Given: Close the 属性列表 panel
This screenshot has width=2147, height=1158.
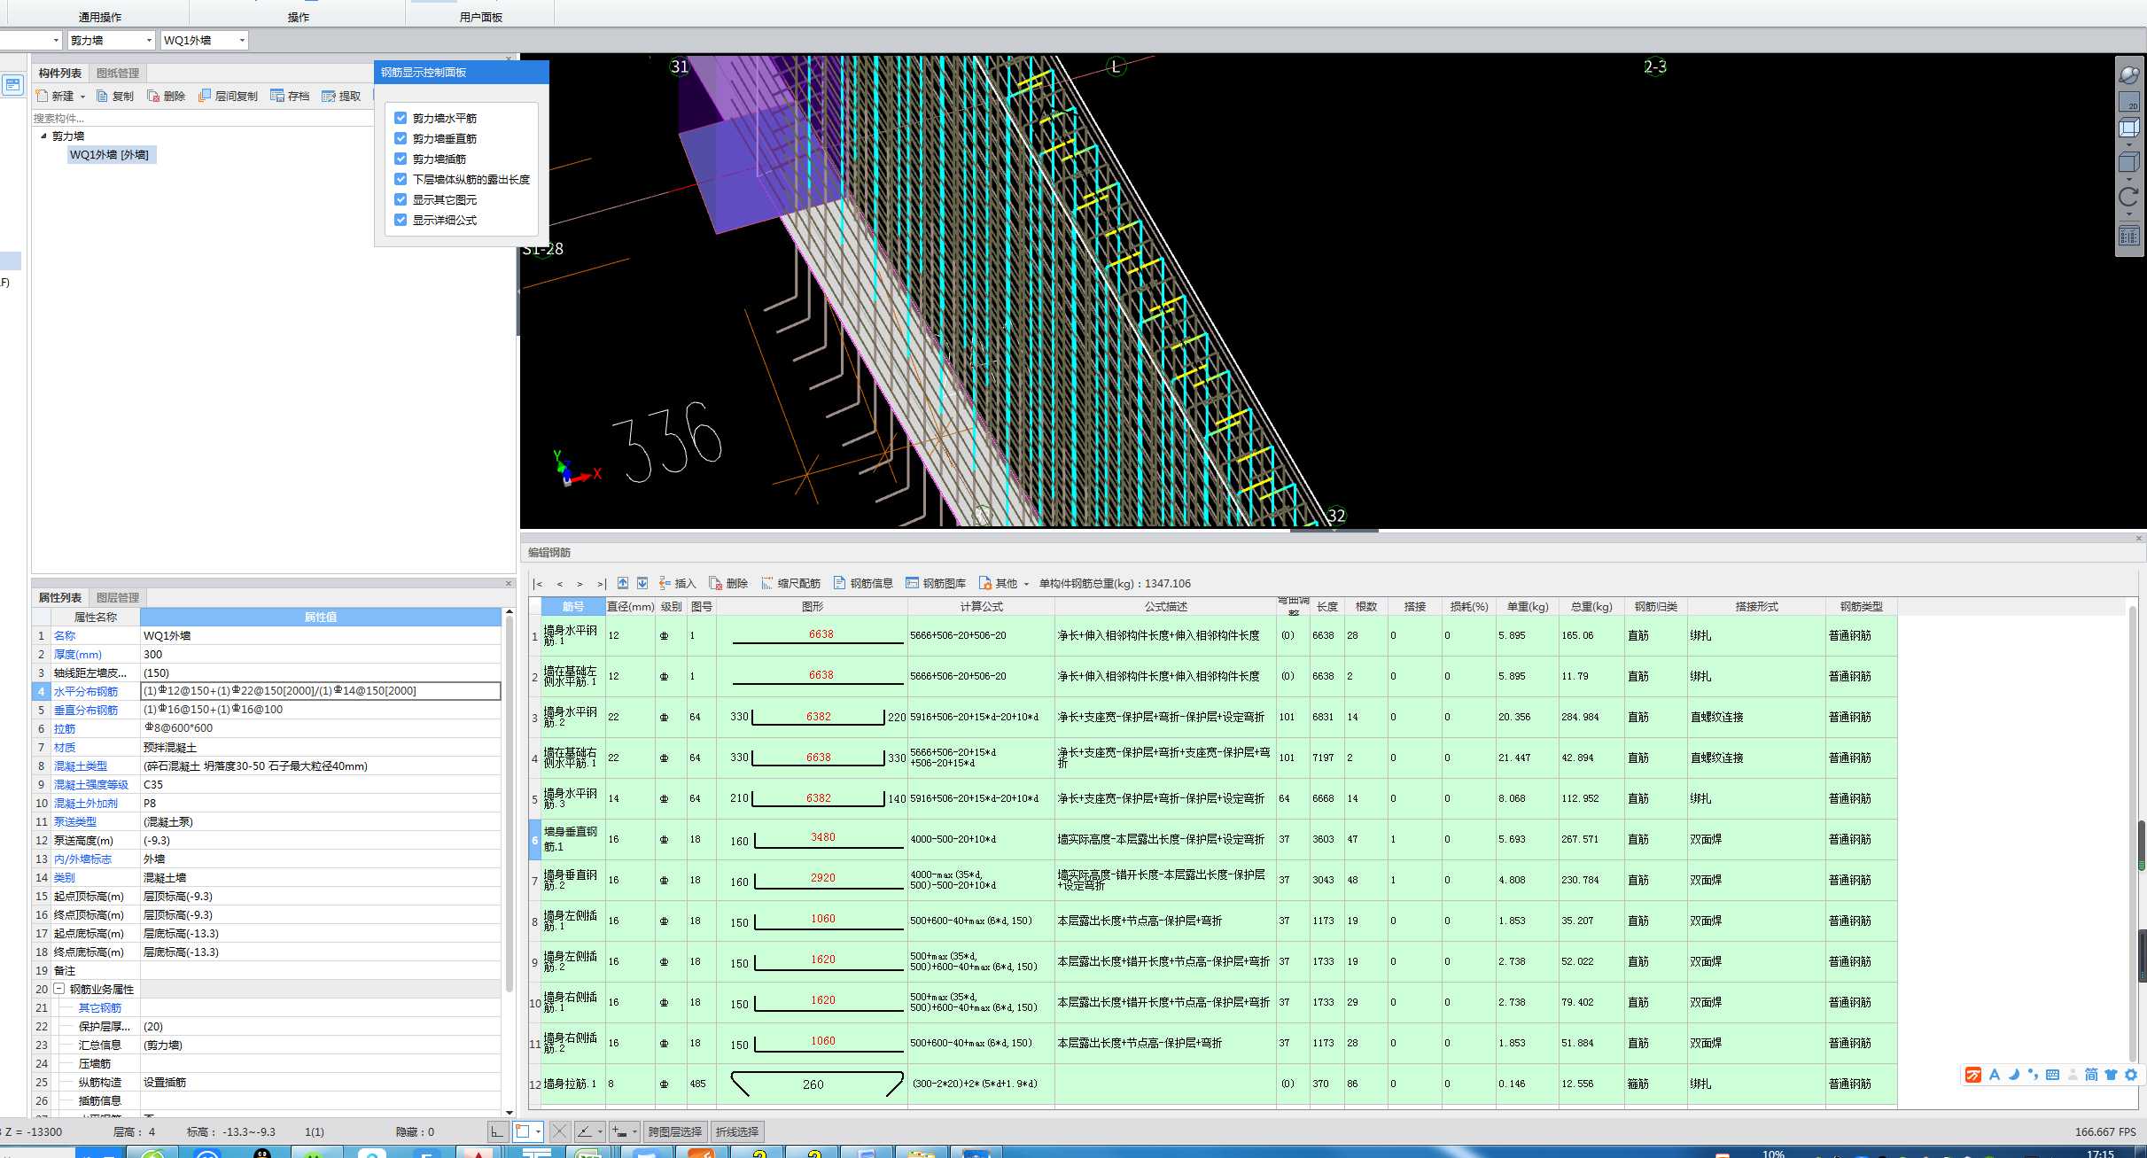Looking at the screenshot, I should click(509, 583).
